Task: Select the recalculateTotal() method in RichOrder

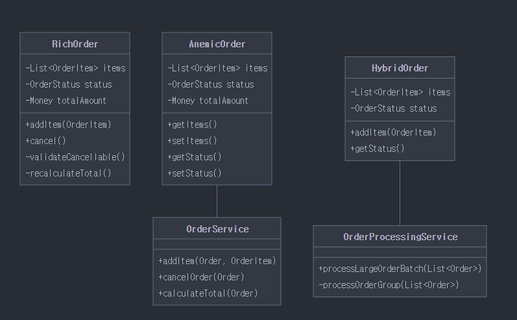Action: tap(69, 173)
